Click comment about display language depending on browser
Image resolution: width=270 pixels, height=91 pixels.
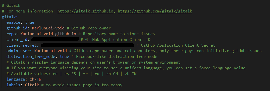(x=93, y=62)
